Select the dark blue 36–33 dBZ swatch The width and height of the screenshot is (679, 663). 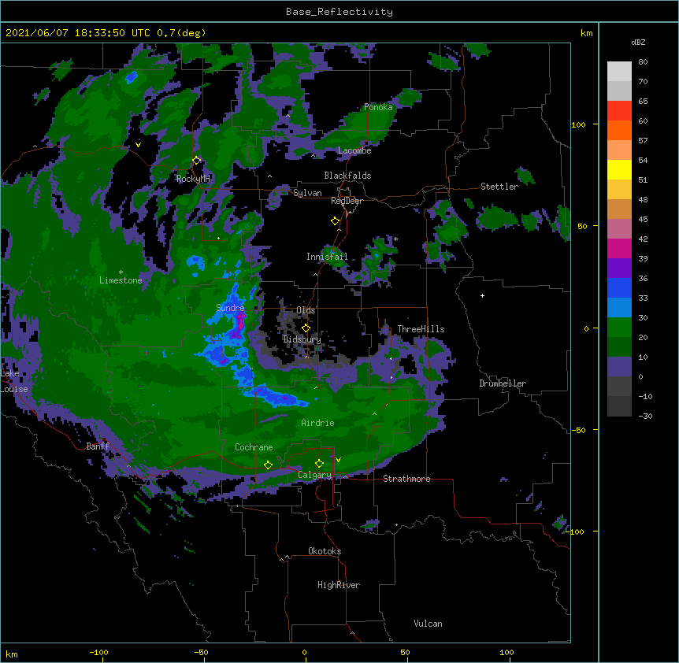tap(619, 287)
